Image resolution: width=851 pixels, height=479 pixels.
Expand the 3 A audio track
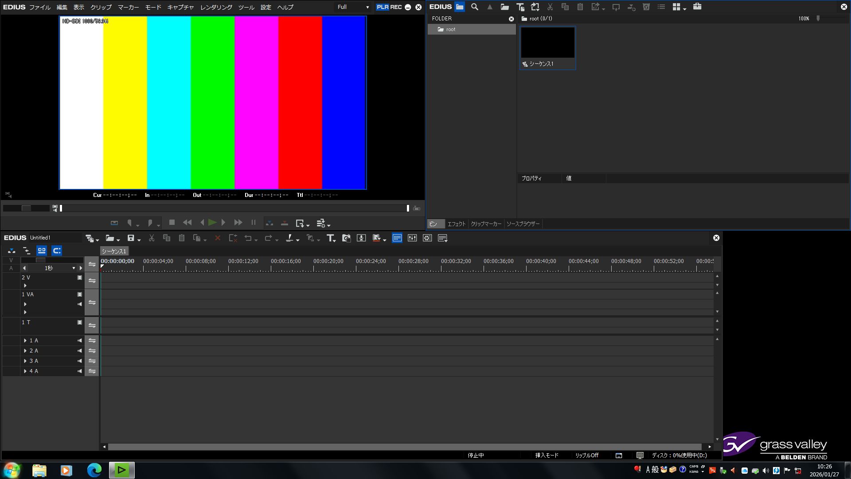(25, 361)
